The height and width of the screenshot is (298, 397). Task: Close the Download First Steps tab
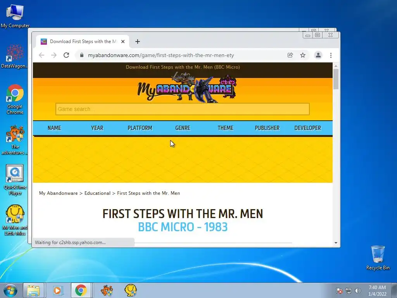[x=123, y=42]
